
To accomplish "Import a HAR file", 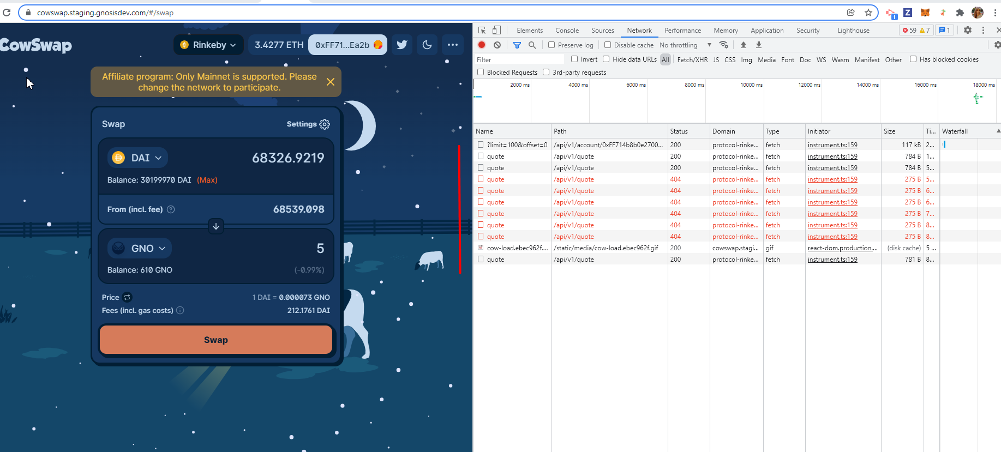I will [743, 45].
